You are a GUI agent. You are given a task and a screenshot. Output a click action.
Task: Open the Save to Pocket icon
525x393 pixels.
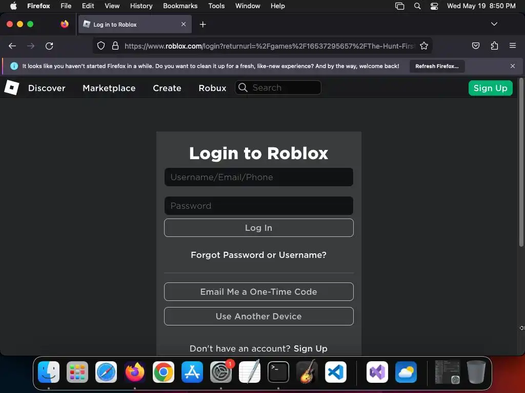tap(475, 46)
